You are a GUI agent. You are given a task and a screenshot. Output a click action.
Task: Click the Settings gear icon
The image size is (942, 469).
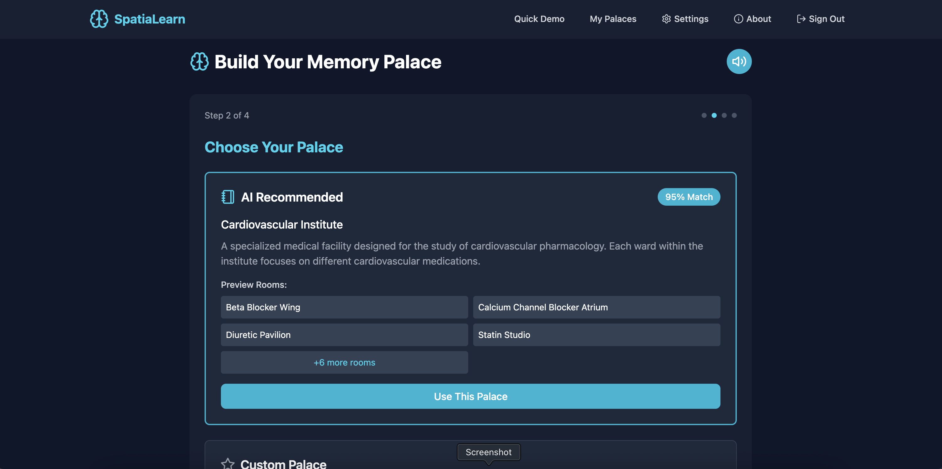(x=666, y=19)
